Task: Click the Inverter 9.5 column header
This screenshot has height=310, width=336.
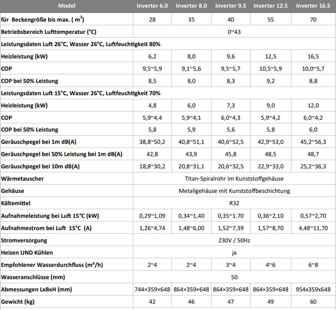Action: tap(231, 6)
